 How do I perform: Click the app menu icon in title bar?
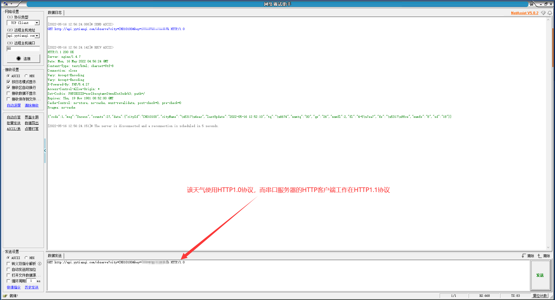(5, 4)
